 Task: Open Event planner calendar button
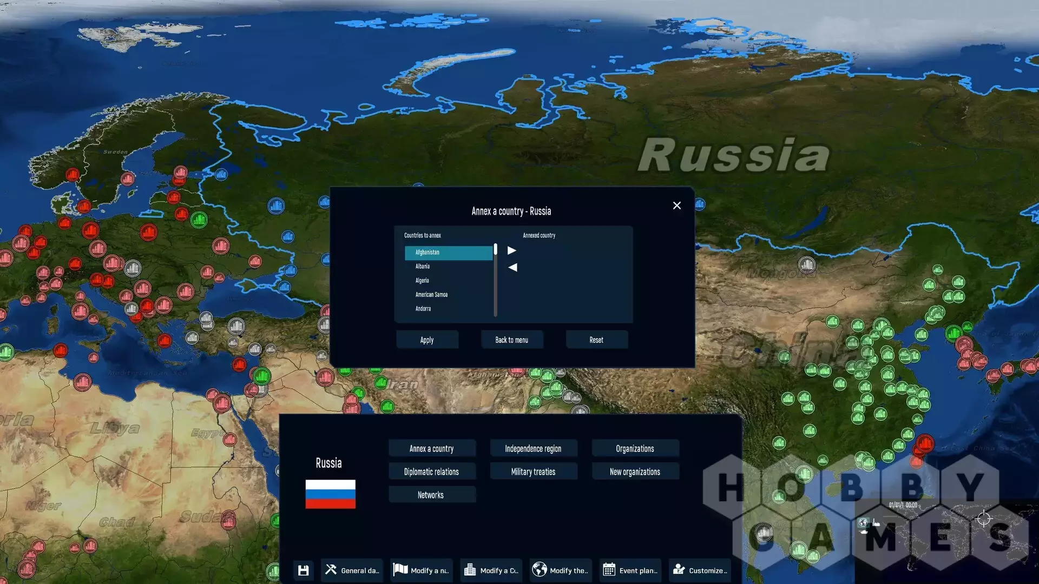630,570
